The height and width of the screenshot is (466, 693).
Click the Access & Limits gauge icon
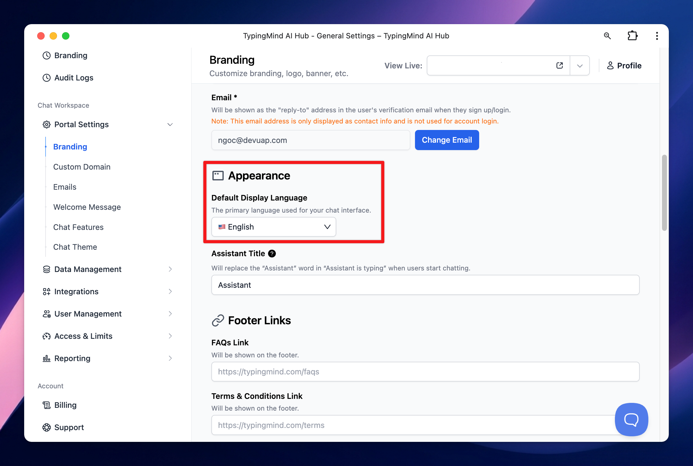click(x=46, y=336)
